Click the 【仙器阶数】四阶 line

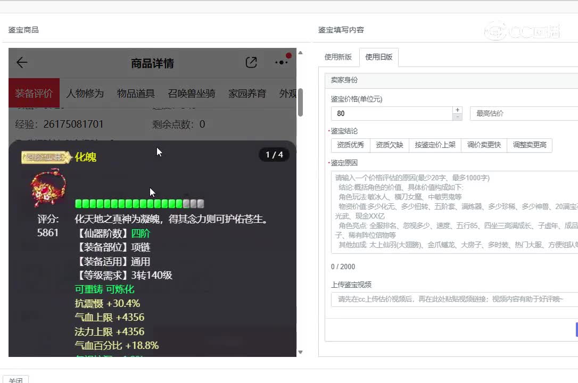pos(113,234)
